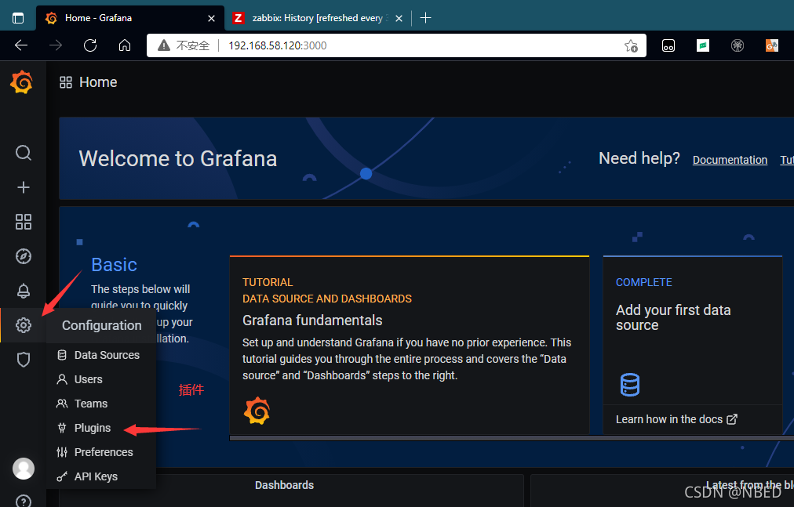
Task: Click the Need help? text
Action: pos(639,158)
